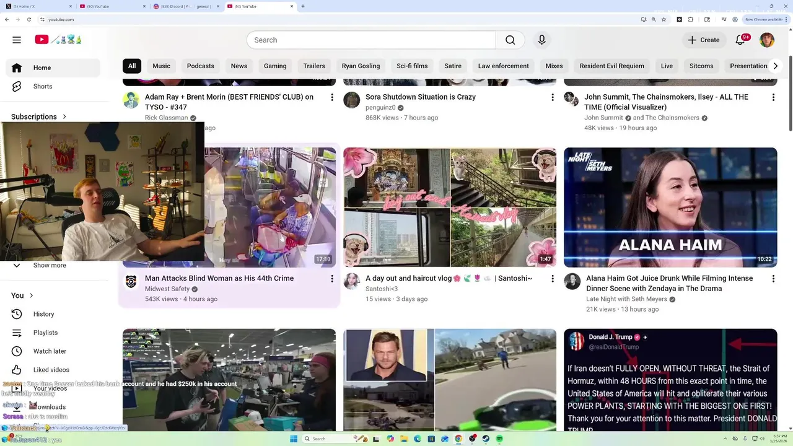This screenshot has width=793, height=446.
Task: Click Alana Haim video thumbnail
Action: [x=670, y=208]
